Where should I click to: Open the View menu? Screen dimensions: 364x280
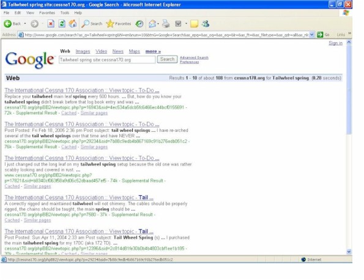point(30,13)
